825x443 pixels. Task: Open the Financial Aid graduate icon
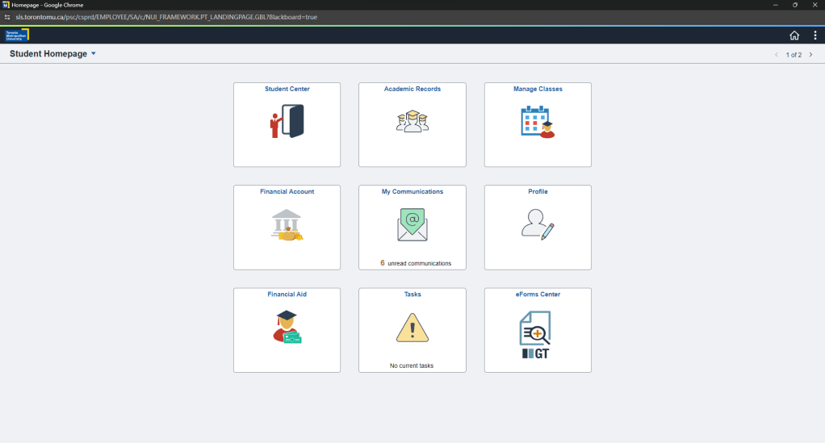[287, 327]
